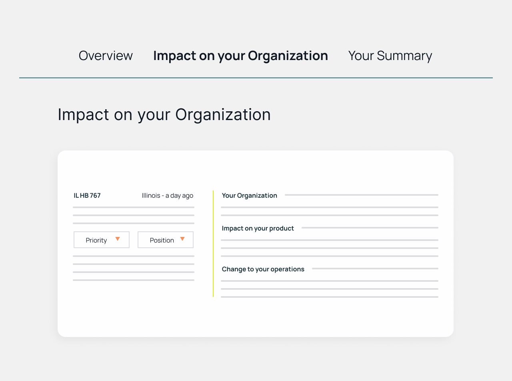Image resolution: width=512 pixels, height=381 pixels.
Task: Select the Change to your operations heading
Action: [x=263, y=269]
